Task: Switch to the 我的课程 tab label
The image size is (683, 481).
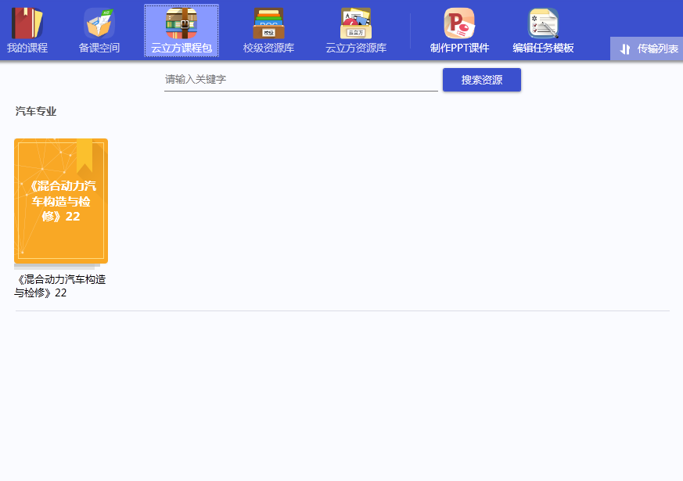Action: coord(27,48)
